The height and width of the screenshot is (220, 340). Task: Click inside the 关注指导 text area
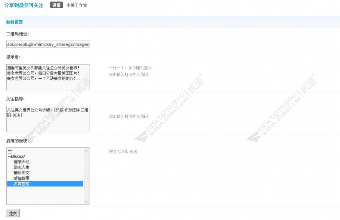point(48,123)
